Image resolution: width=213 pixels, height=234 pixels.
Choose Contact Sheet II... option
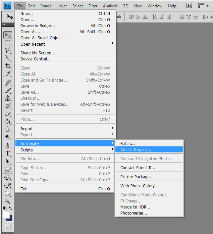149,168
